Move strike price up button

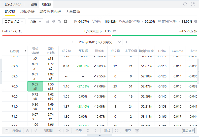pyautogui.click(x=27, y=130)
